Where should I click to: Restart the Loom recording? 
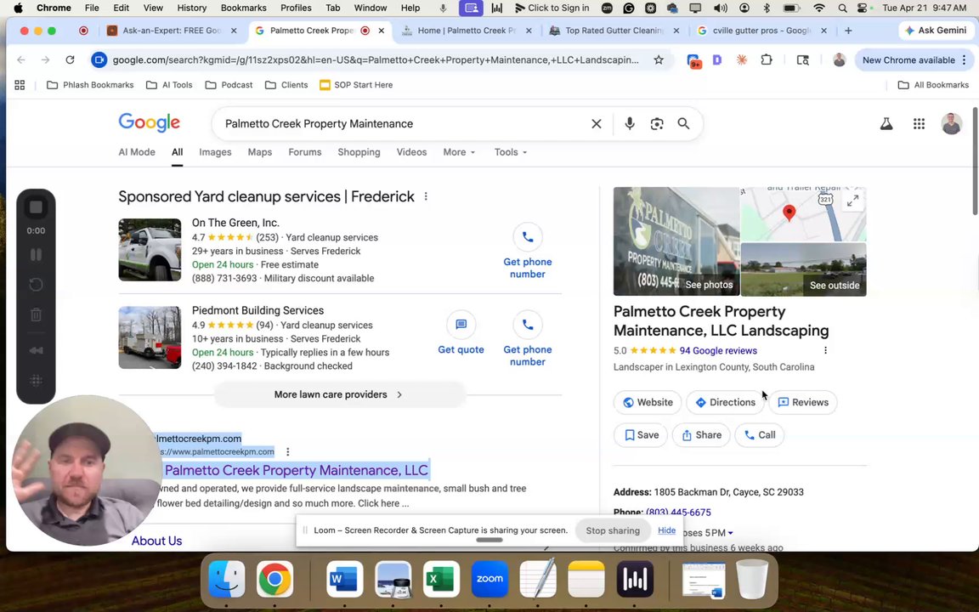pyautogui.click(x=36, y=285)
